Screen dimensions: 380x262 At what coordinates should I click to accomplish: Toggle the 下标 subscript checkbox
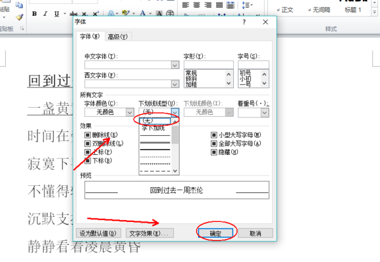coord(87,160)
